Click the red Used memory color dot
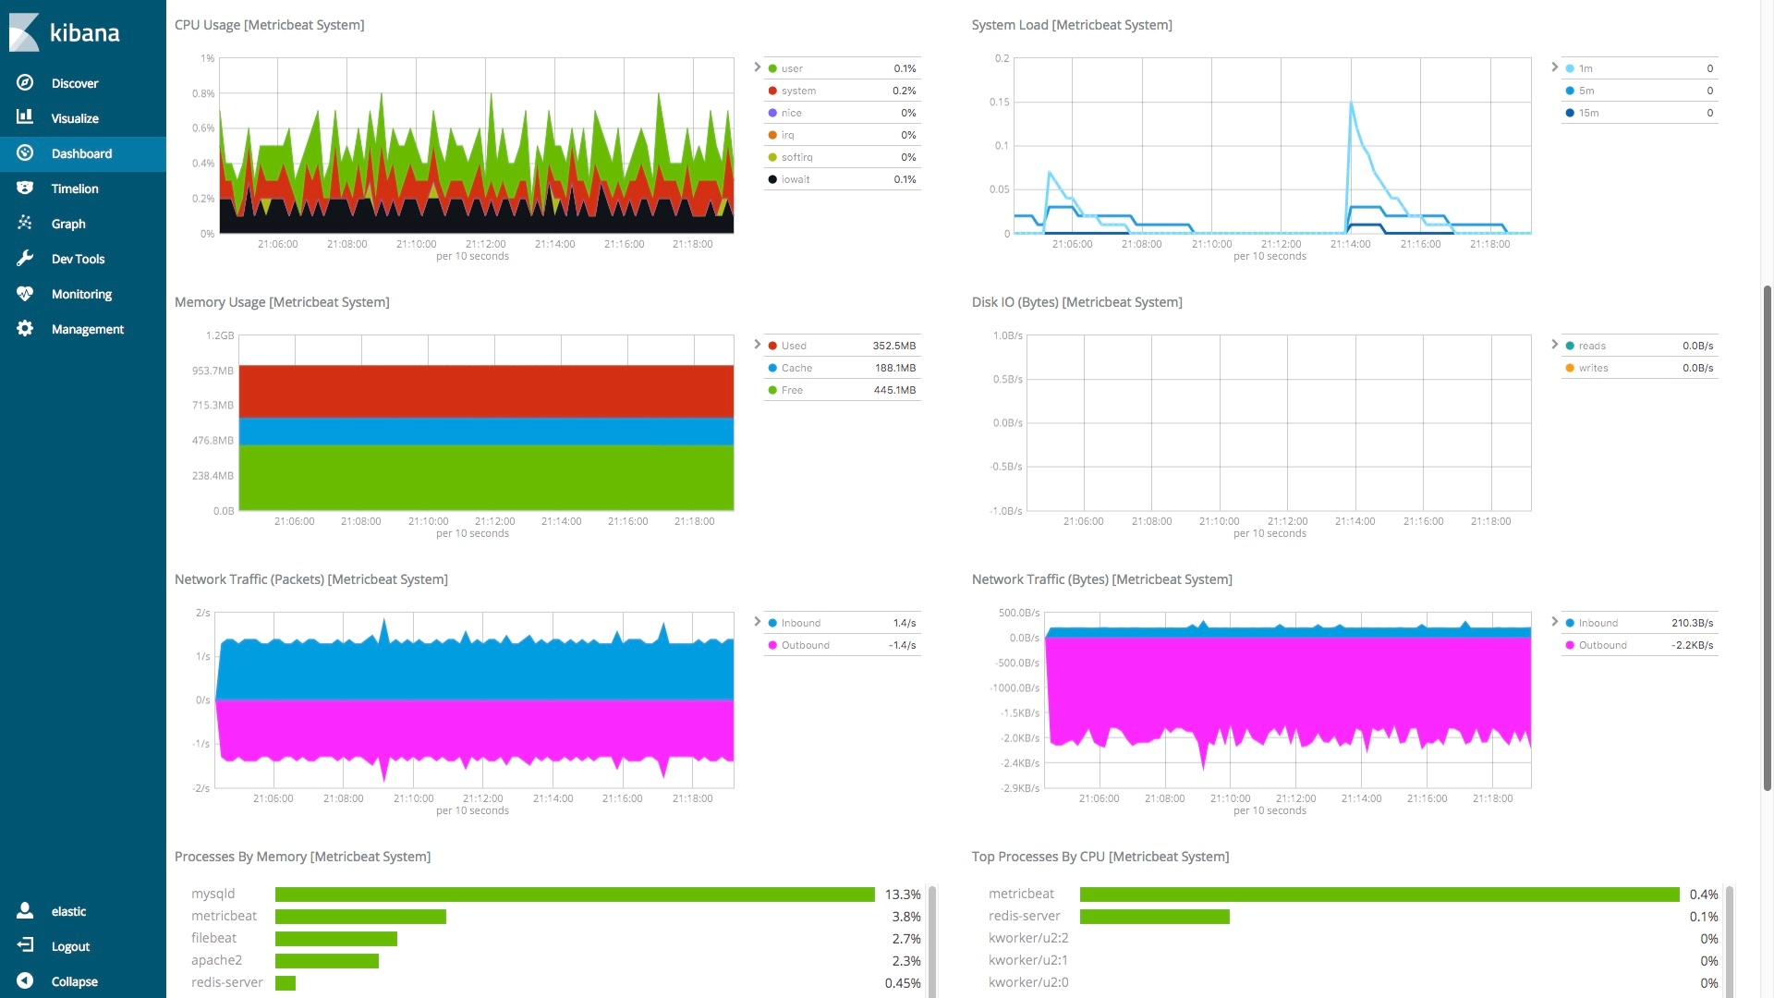Image resolution: width=1774 pixels, height=998 pixels. pos(772,346)
